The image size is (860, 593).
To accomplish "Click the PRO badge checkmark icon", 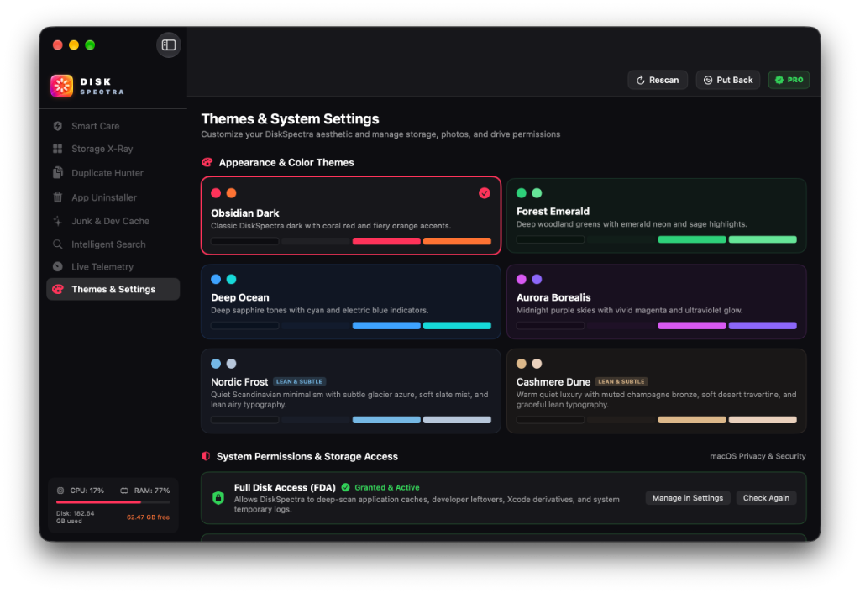I will tap(779, 80).
